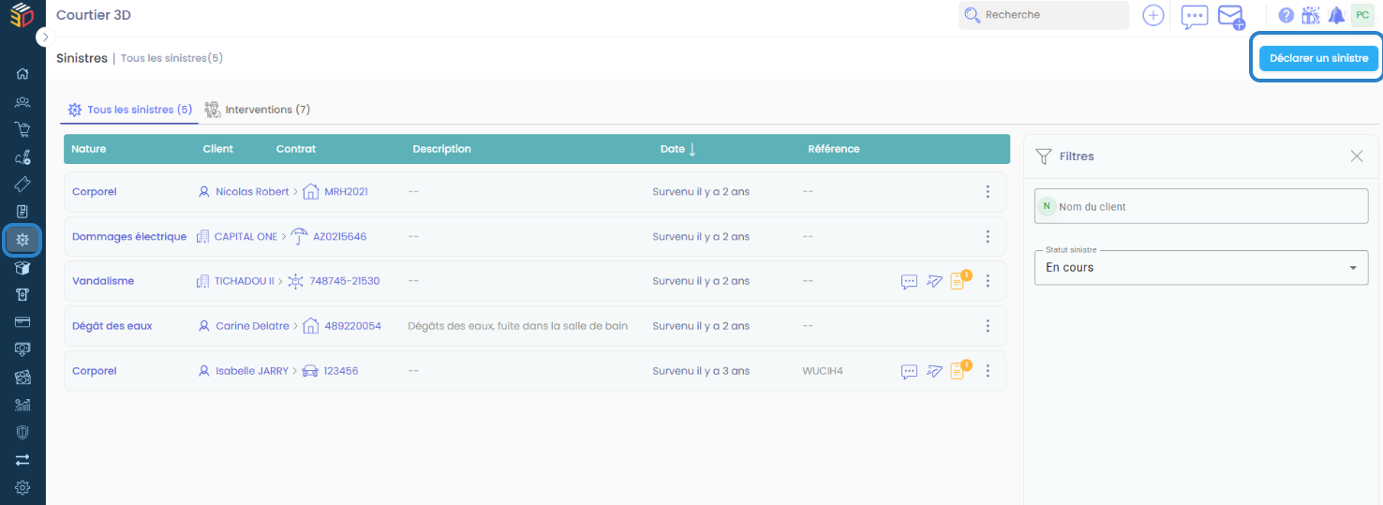
Task: Open the notes icon with badge in Isabelle JARRY row
Action: [x=959, y=369]
